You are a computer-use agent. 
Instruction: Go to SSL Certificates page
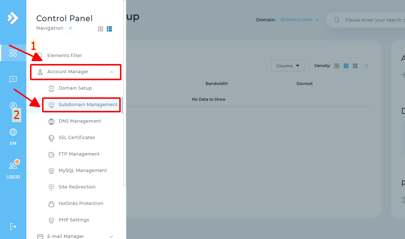tap(76, 138)
